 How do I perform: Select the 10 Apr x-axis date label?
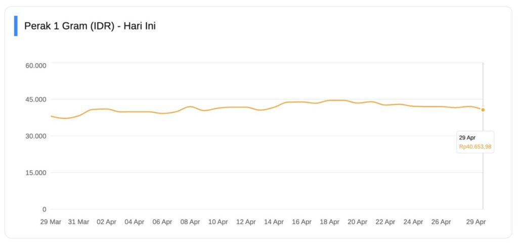218,222
